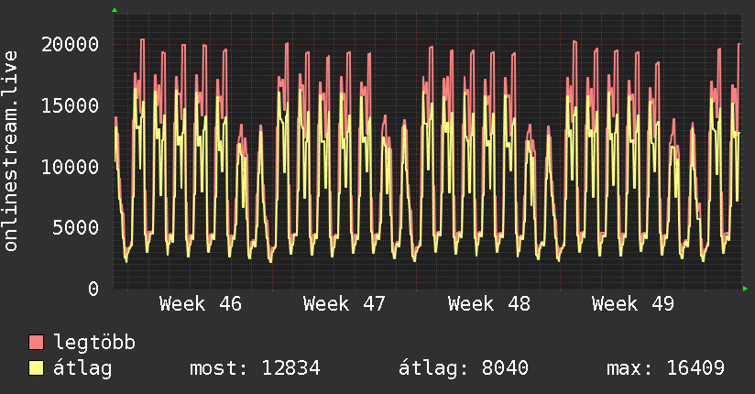This screenshot has height=394, width=755.
Task: Click the legtöbb legend text
Action: point(95,343)
